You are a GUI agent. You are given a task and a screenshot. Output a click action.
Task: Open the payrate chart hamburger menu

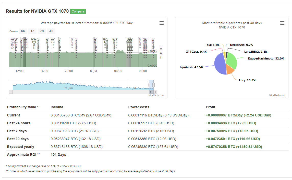[162, 23]
